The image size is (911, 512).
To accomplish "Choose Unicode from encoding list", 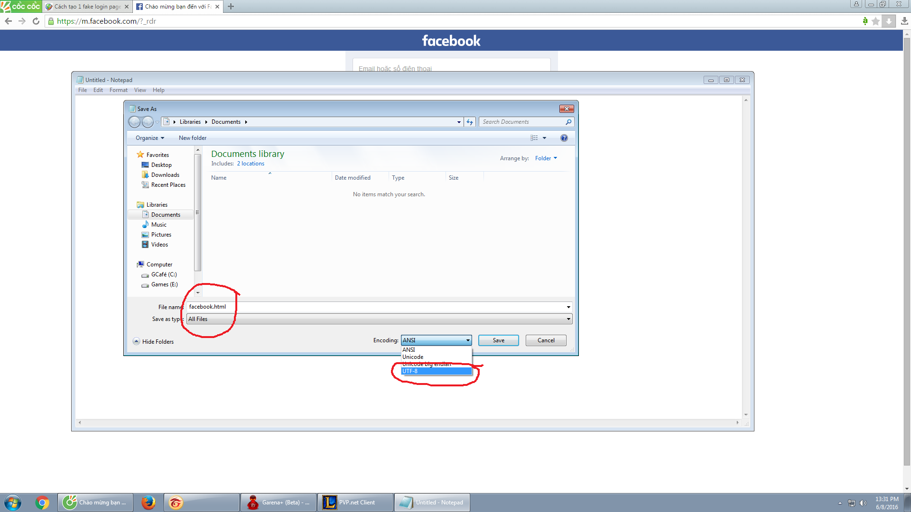I will [436, 357].
